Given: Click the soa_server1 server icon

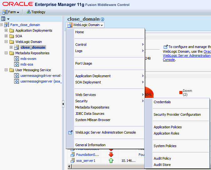Looking at the screenshot, I should [73, 161].
